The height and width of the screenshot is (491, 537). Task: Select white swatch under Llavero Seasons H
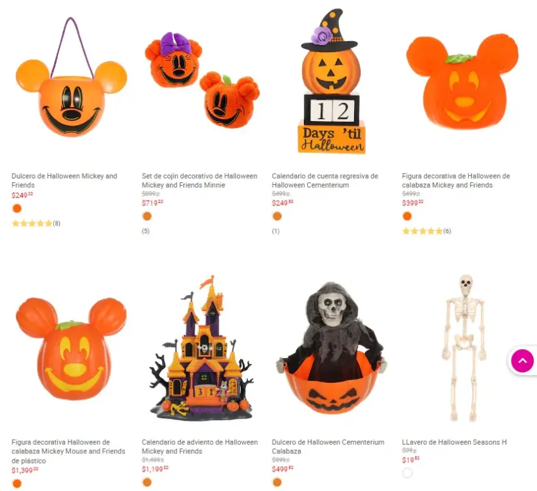(x=407, y=473)
